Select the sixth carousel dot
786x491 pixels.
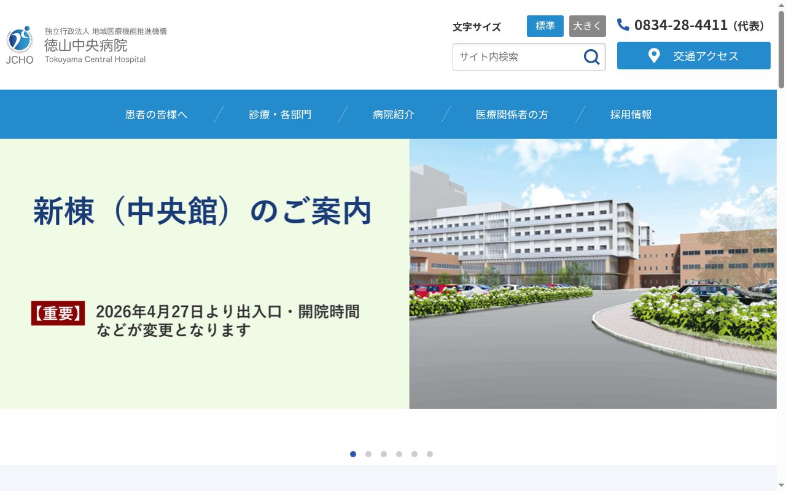coord(430,454)
